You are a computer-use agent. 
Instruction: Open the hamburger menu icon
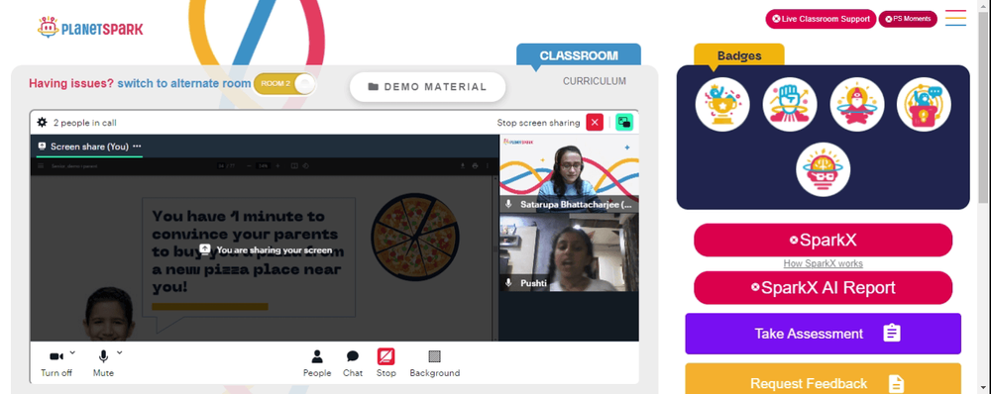(955, 18)
